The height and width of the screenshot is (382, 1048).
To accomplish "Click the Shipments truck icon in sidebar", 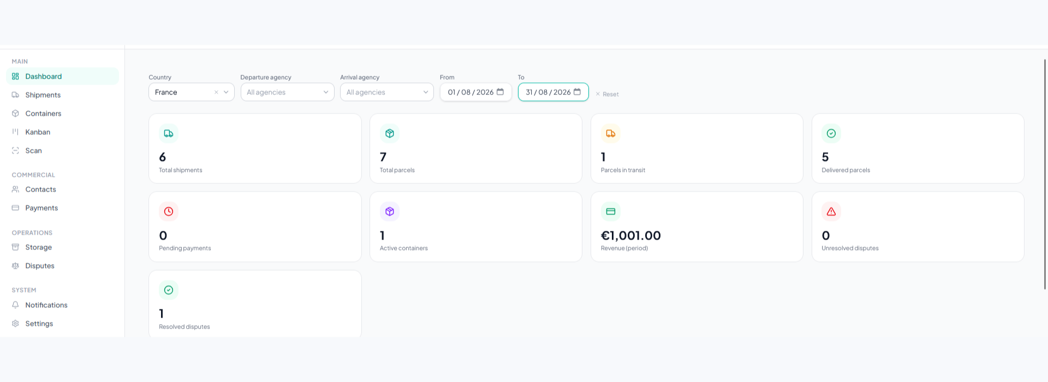I will pyautogui.click(x=15, y=95).
